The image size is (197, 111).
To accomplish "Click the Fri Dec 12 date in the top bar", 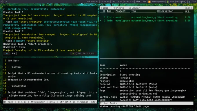I will coord(92,2).
